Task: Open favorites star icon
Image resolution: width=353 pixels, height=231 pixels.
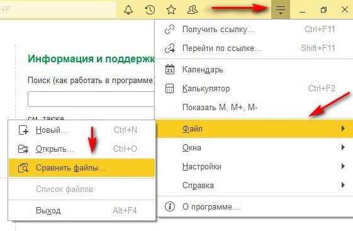Action: tap(171, 9)
